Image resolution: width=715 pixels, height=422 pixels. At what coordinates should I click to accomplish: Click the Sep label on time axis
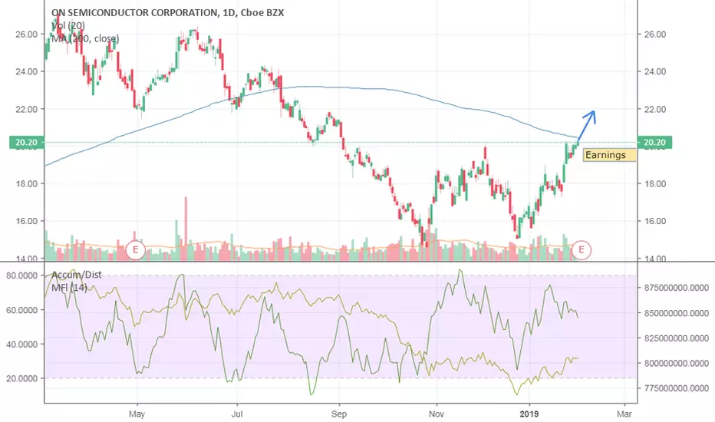tap(339, 414)
